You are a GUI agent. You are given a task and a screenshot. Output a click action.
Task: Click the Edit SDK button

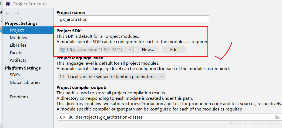point(174,50)
